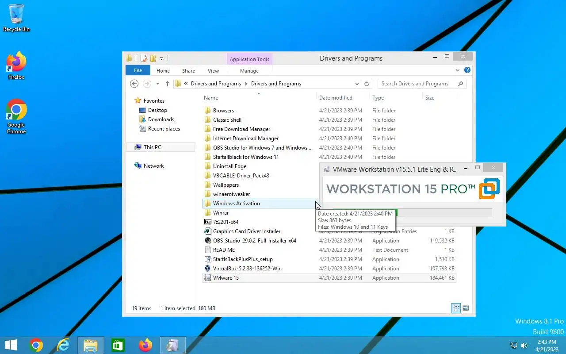Go back with the Back arrow
The width and height of the screenshot is (566, 354).
(134, 84)
